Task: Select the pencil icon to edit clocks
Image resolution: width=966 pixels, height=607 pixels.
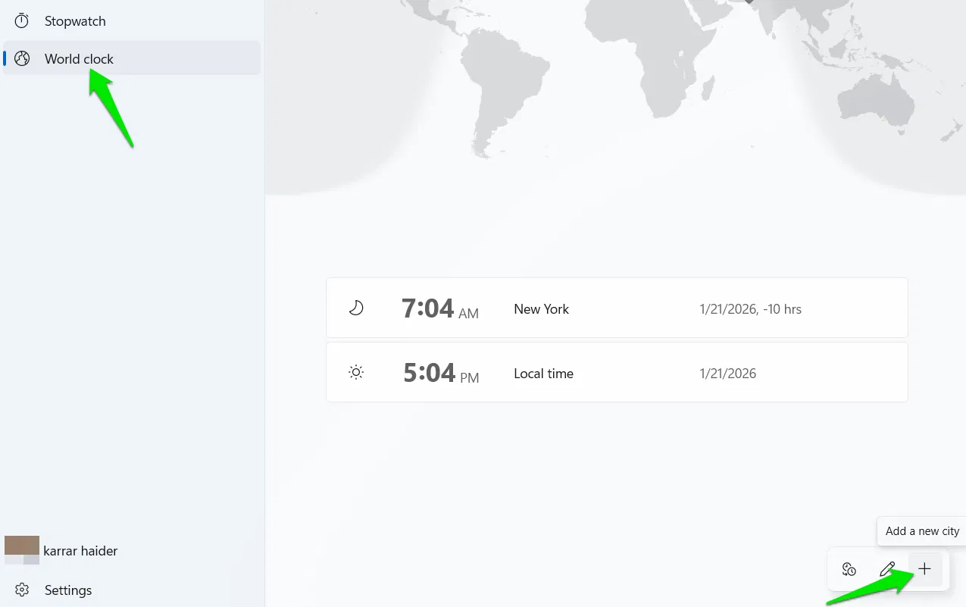Action: coord(888,569)
